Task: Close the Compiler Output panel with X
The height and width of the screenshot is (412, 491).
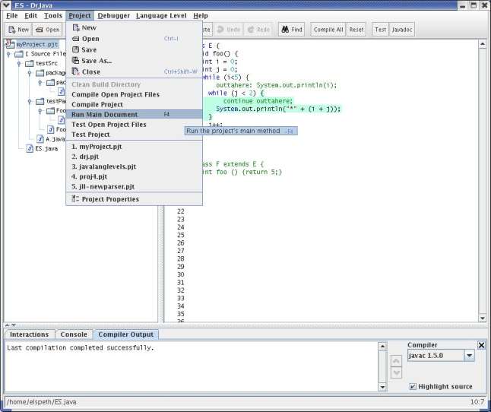Action: (481, 345)
